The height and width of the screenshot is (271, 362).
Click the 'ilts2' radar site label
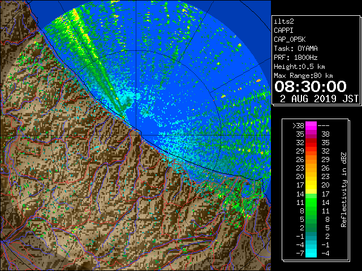pyautogui.click(x=284, y=21)
